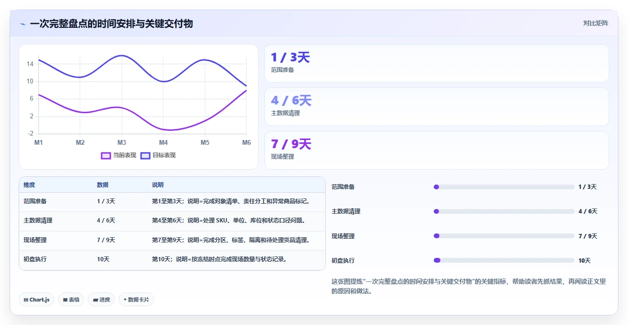
Task: Click the 范围准备 cell in the table
Action: click(x=35, y=201)
